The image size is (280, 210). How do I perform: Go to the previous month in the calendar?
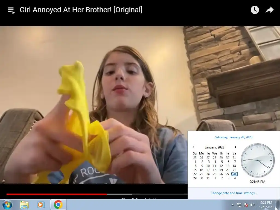point(194,147)
